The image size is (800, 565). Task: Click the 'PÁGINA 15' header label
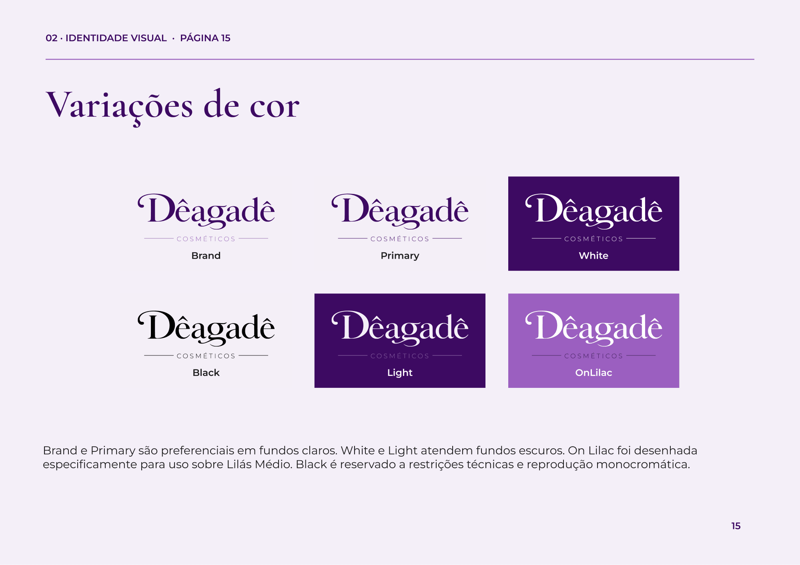(205, 38)
